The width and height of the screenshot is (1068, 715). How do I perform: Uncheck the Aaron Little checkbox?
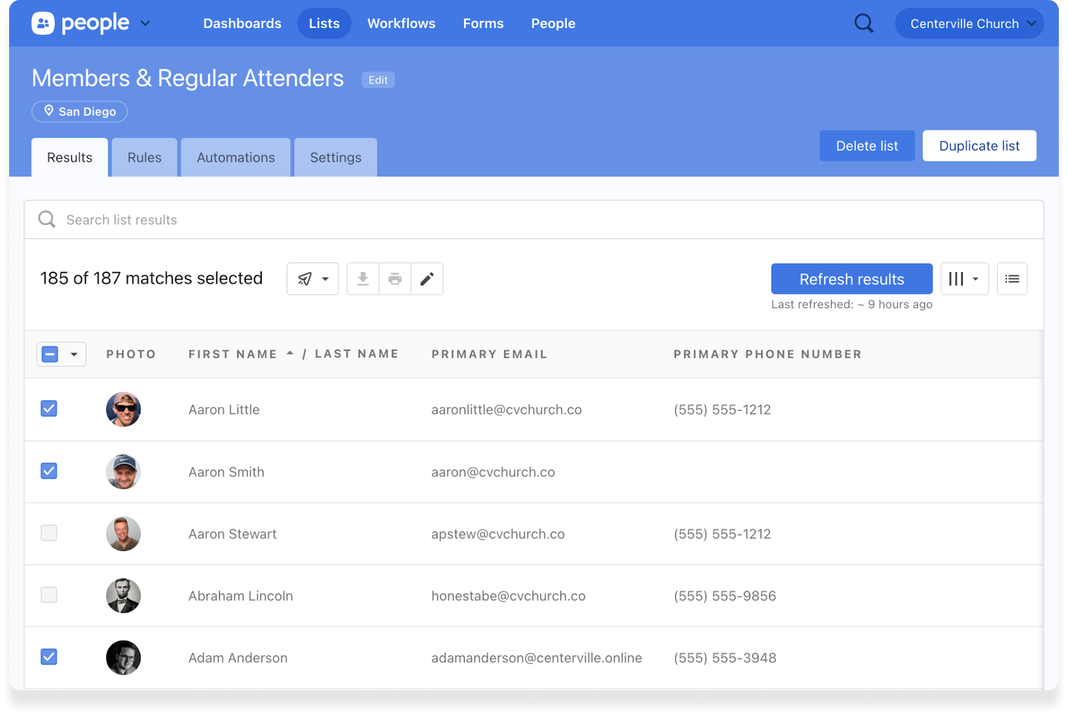49,409
